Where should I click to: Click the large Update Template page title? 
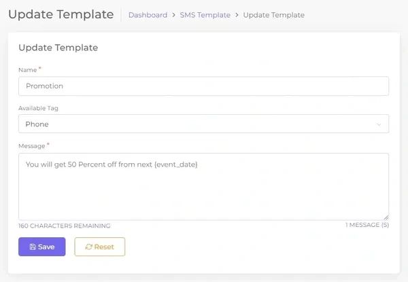click(x=61, y=14)
